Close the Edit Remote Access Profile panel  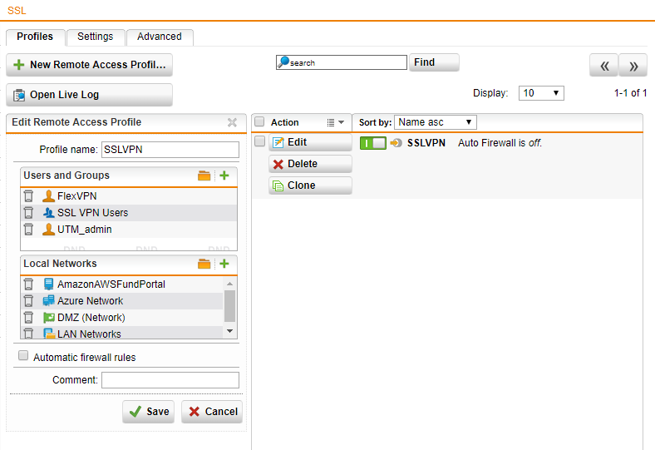(232, 122)
